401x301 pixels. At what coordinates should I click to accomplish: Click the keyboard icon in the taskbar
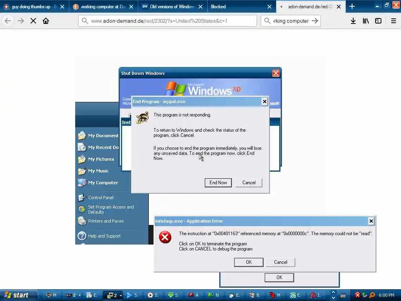343,296
